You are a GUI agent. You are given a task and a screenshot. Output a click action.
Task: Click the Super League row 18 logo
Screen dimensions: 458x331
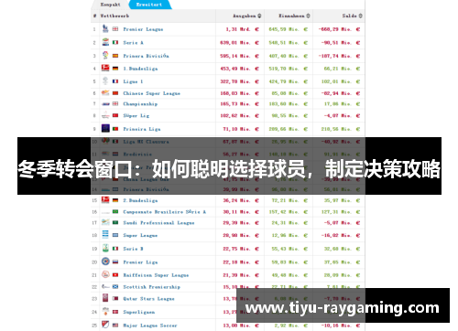click(105, 235)
